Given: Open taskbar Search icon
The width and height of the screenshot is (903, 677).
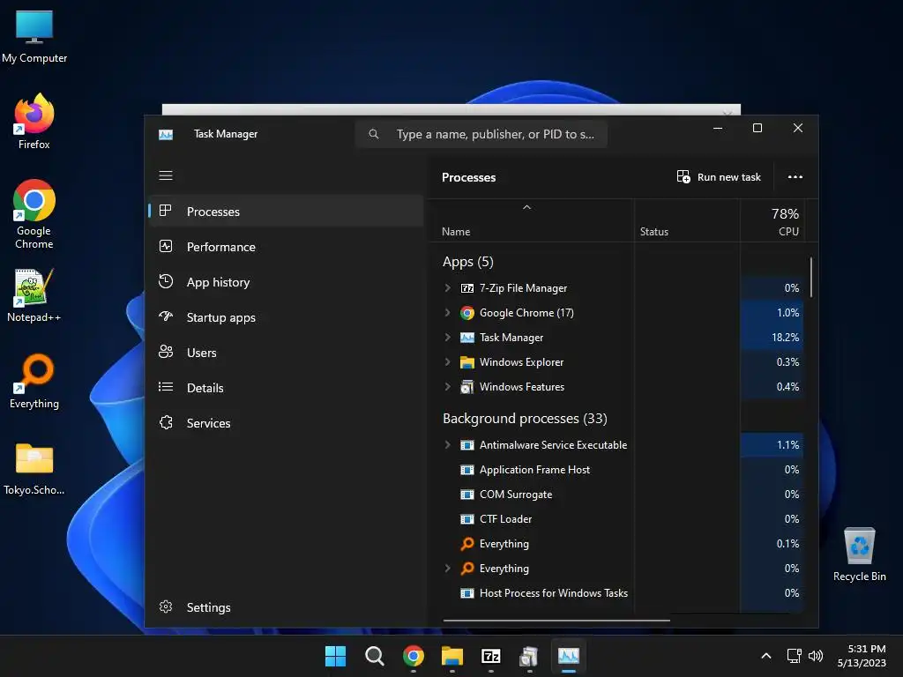Looking at the screenshot, I should tap(374, 656).
